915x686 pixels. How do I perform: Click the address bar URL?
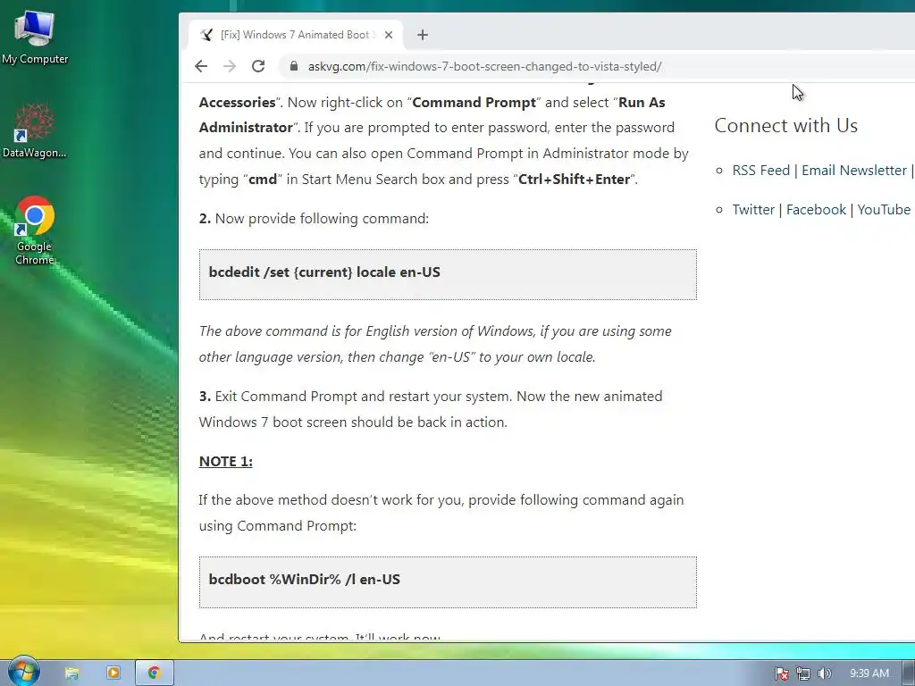tap(484, 66)
